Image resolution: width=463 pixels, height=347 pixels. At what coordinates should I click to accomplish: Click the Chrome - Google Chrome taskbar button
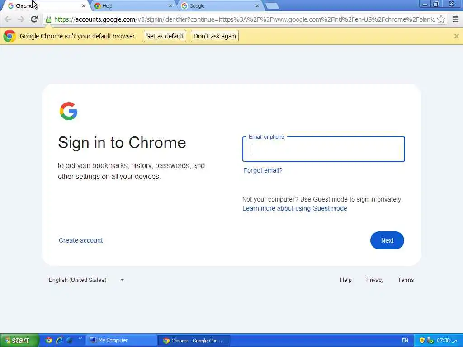click(x=194, y=341)
